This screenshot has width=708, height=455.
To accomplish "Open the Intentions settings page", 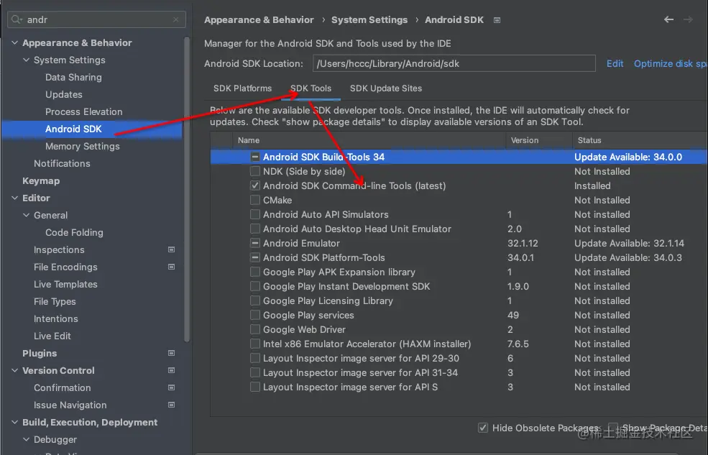I will pyautogui.click(x=55, y=318).
